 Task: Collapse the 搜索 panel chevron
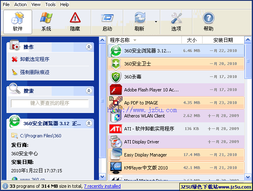tap(89, 91)
